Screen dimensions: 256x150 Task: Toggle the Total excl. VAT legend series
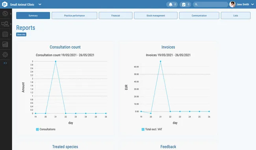click(x=152, y=129)
